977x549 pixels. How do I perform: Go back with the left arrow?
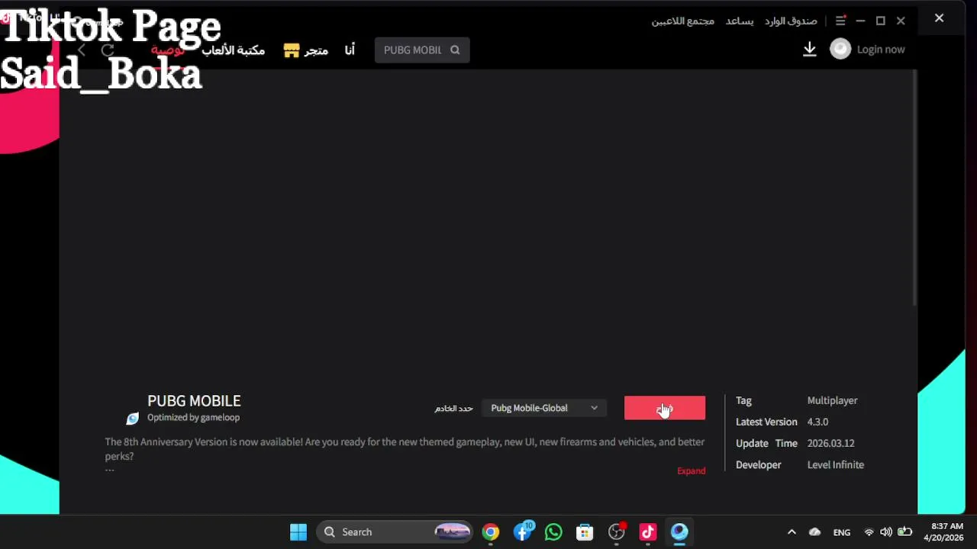[x=82, y=50]
